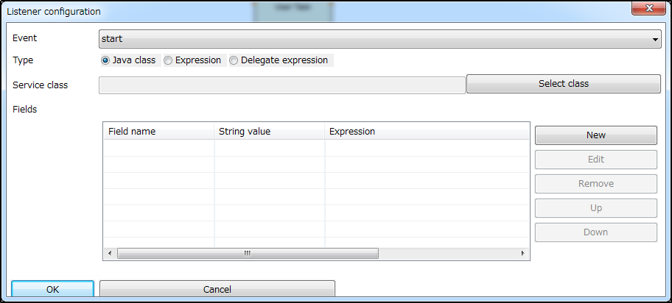Add a field with the New button
Image resolution: width=672 pixels, height=303 pixels.
[x=595, y=135]
